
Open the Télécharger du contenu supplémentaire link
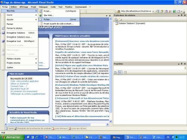(28, 94)
